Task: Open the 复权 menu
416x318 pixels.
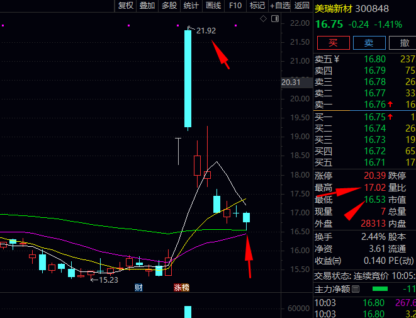Action: pos(125,6)
